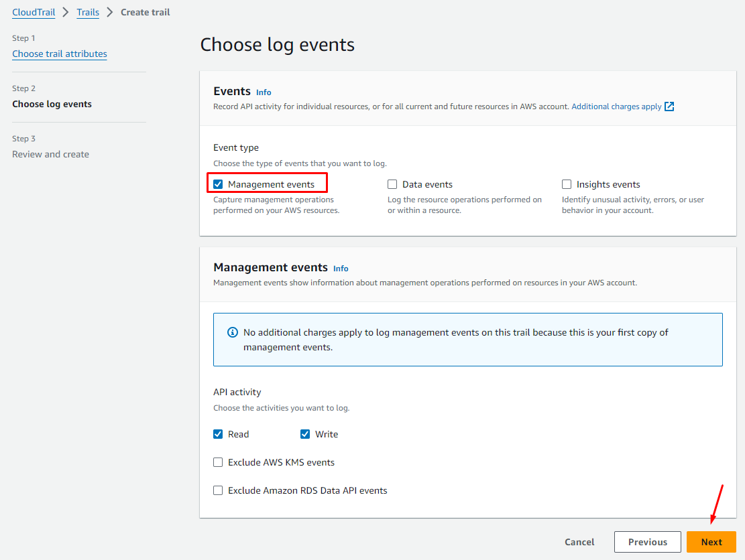Return to Choose trail attributes step

pos(60,54)
